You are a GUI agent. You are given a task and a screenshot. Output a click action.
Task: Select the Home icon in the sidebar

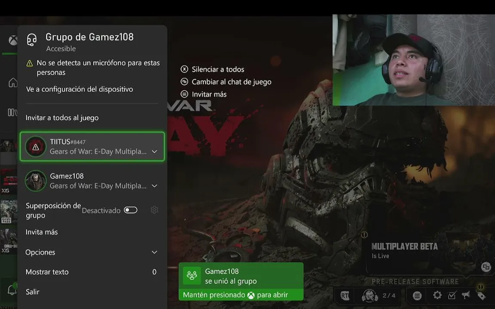tap(12, 82)
